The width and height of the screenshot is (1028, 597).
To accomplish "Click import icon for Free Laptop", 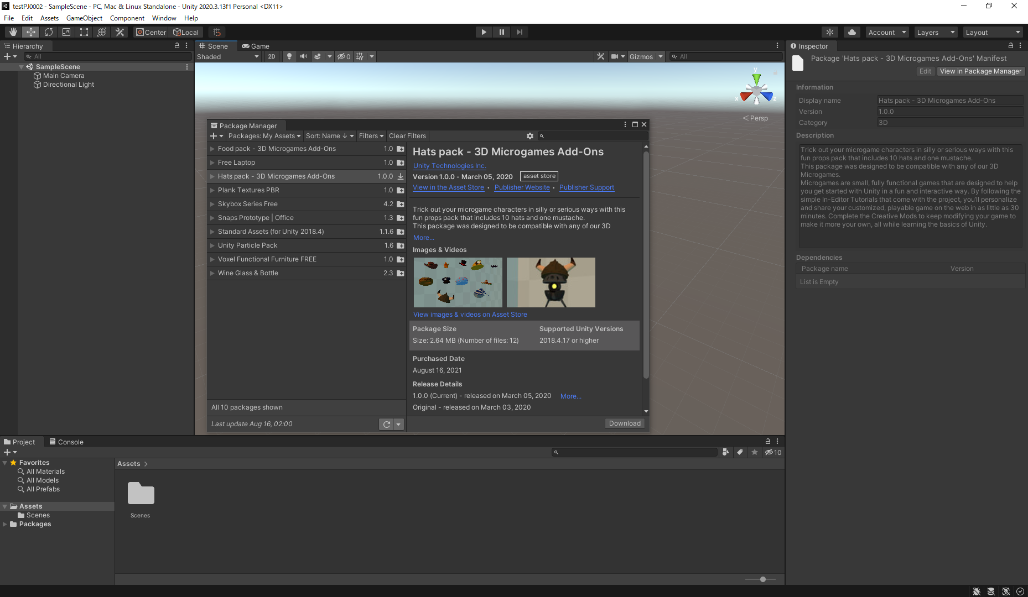I will [401, 163].
